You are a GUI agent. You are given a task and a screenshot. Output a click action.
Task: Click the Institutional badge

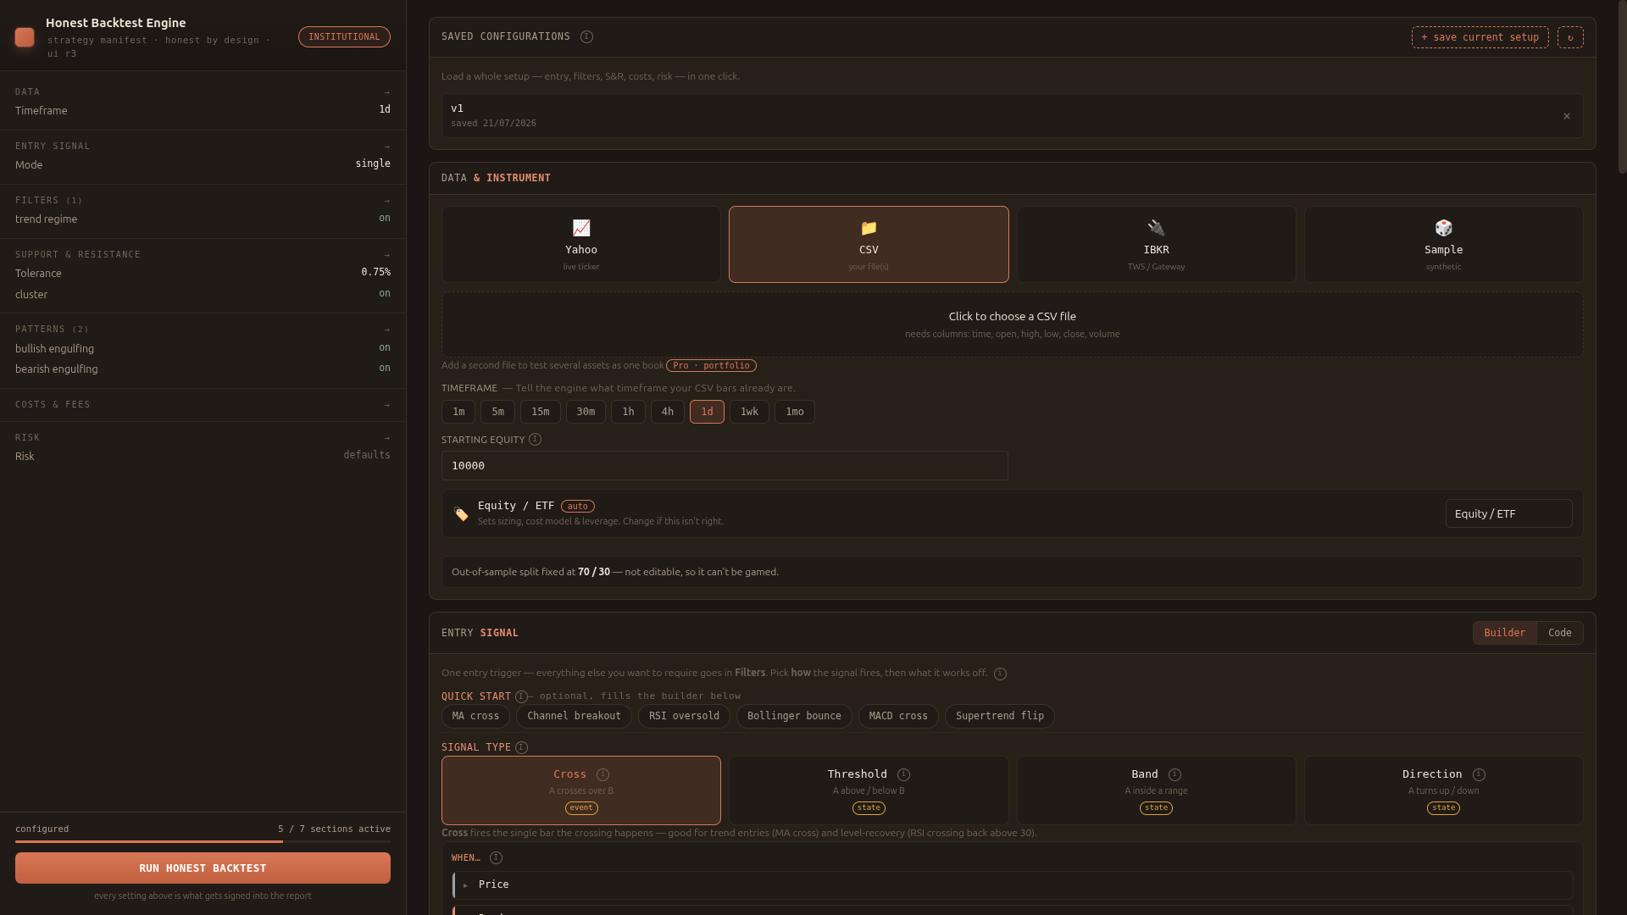[x=344, y=37]
